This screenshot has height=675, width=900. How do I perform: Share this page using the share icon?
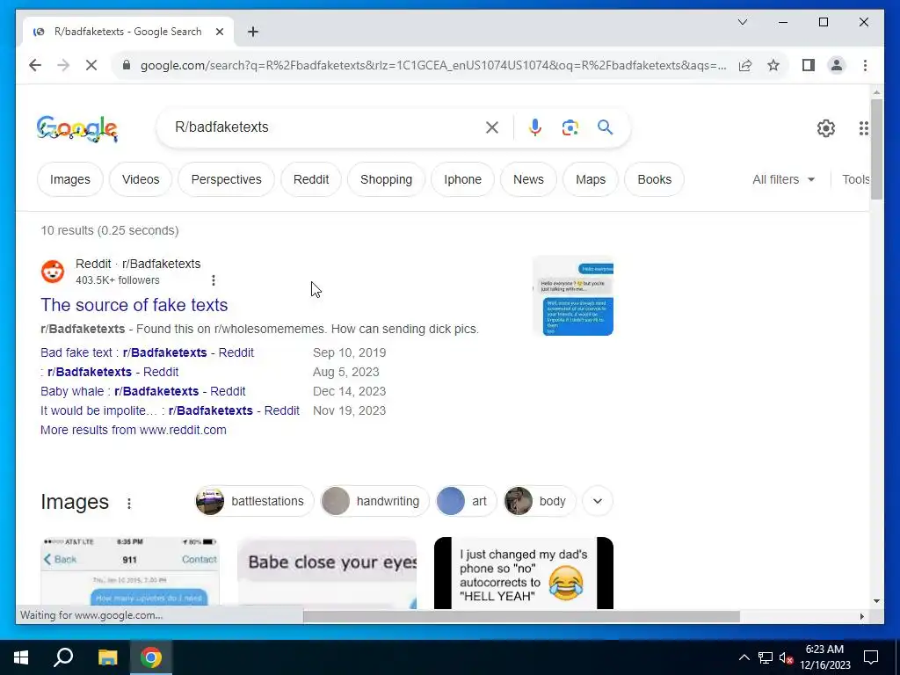point(745,65)
